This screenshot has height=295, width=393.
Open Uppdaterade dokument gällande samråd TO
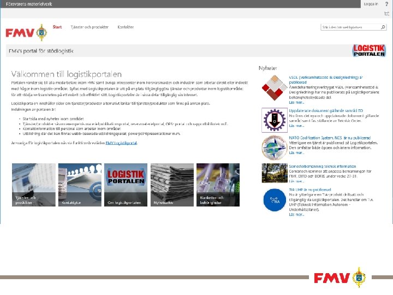click(326, 110)
